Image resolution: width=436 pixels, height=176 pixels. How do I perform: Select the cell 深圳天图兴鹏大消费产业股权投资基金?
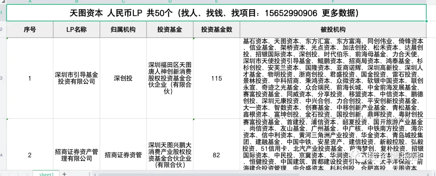pos(170,144)
